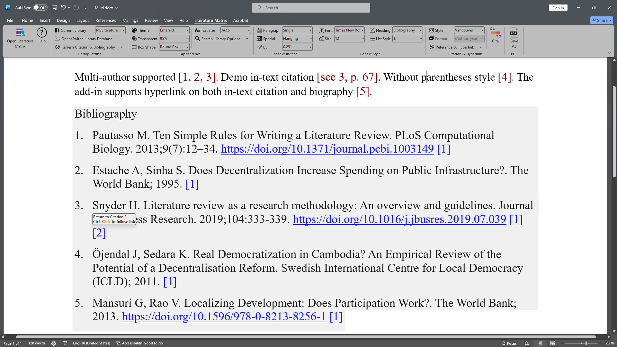This screenshot has width=617, height=347.
Task: Click the Search box in title bar
Action: coord(311,8)
